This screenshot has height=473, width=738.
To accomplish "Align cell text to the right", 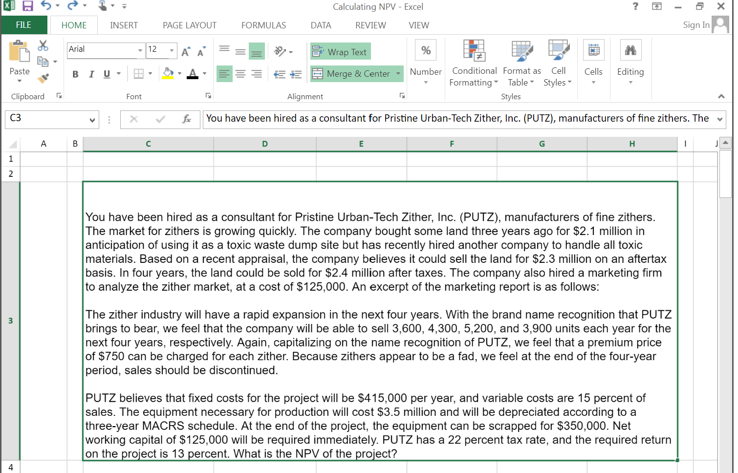I will (x=257, y=74).
